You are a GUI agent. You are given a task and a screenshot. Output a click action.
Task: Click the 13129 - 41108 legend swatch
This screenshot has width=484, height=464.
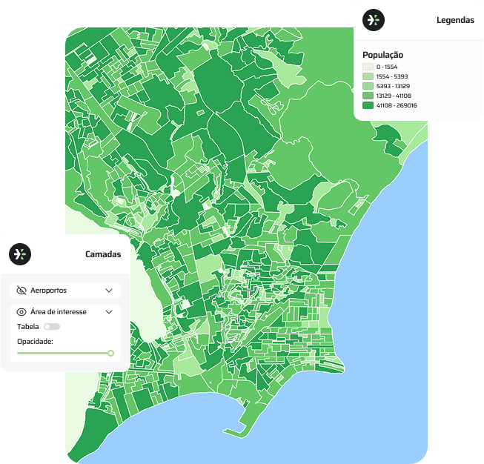pyautogui.click(x=368, y=96)
